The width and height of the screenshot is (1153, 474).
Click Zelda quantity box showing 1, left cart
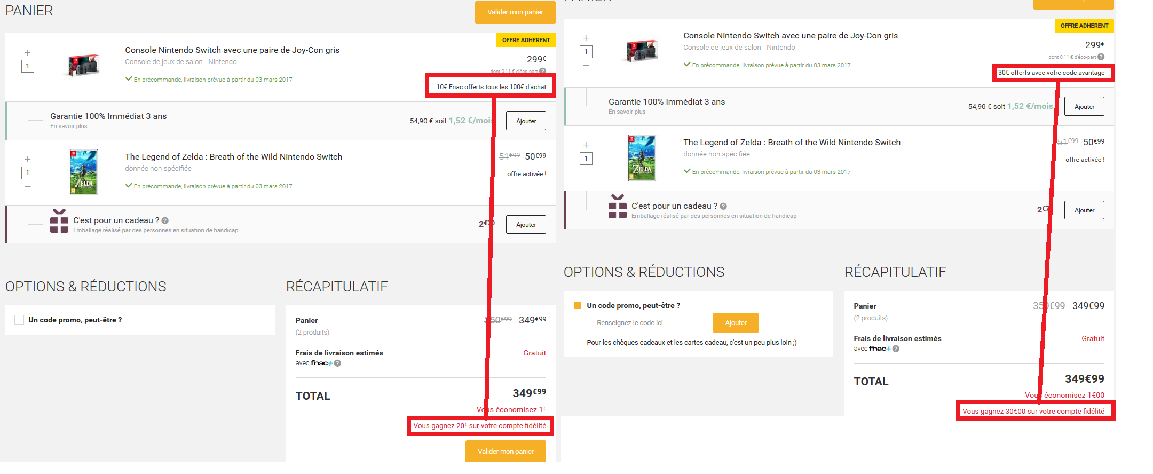click(28, 173)
